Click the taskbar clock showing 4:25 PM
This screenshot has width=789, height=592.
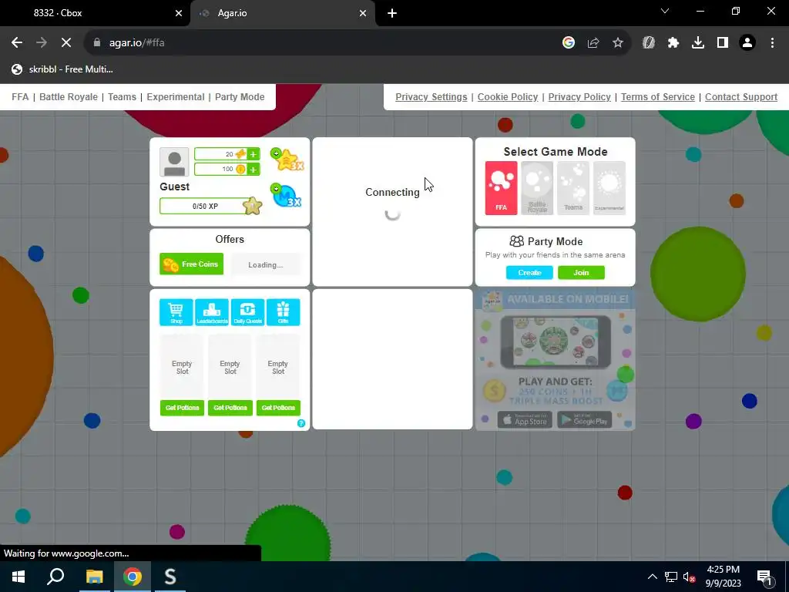click(723, 577)
